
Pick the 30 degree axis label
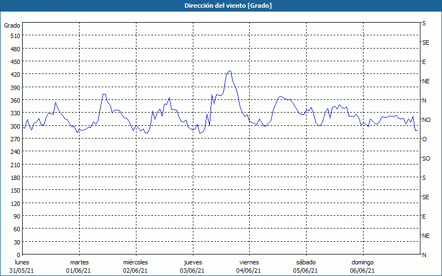[17, 242]
